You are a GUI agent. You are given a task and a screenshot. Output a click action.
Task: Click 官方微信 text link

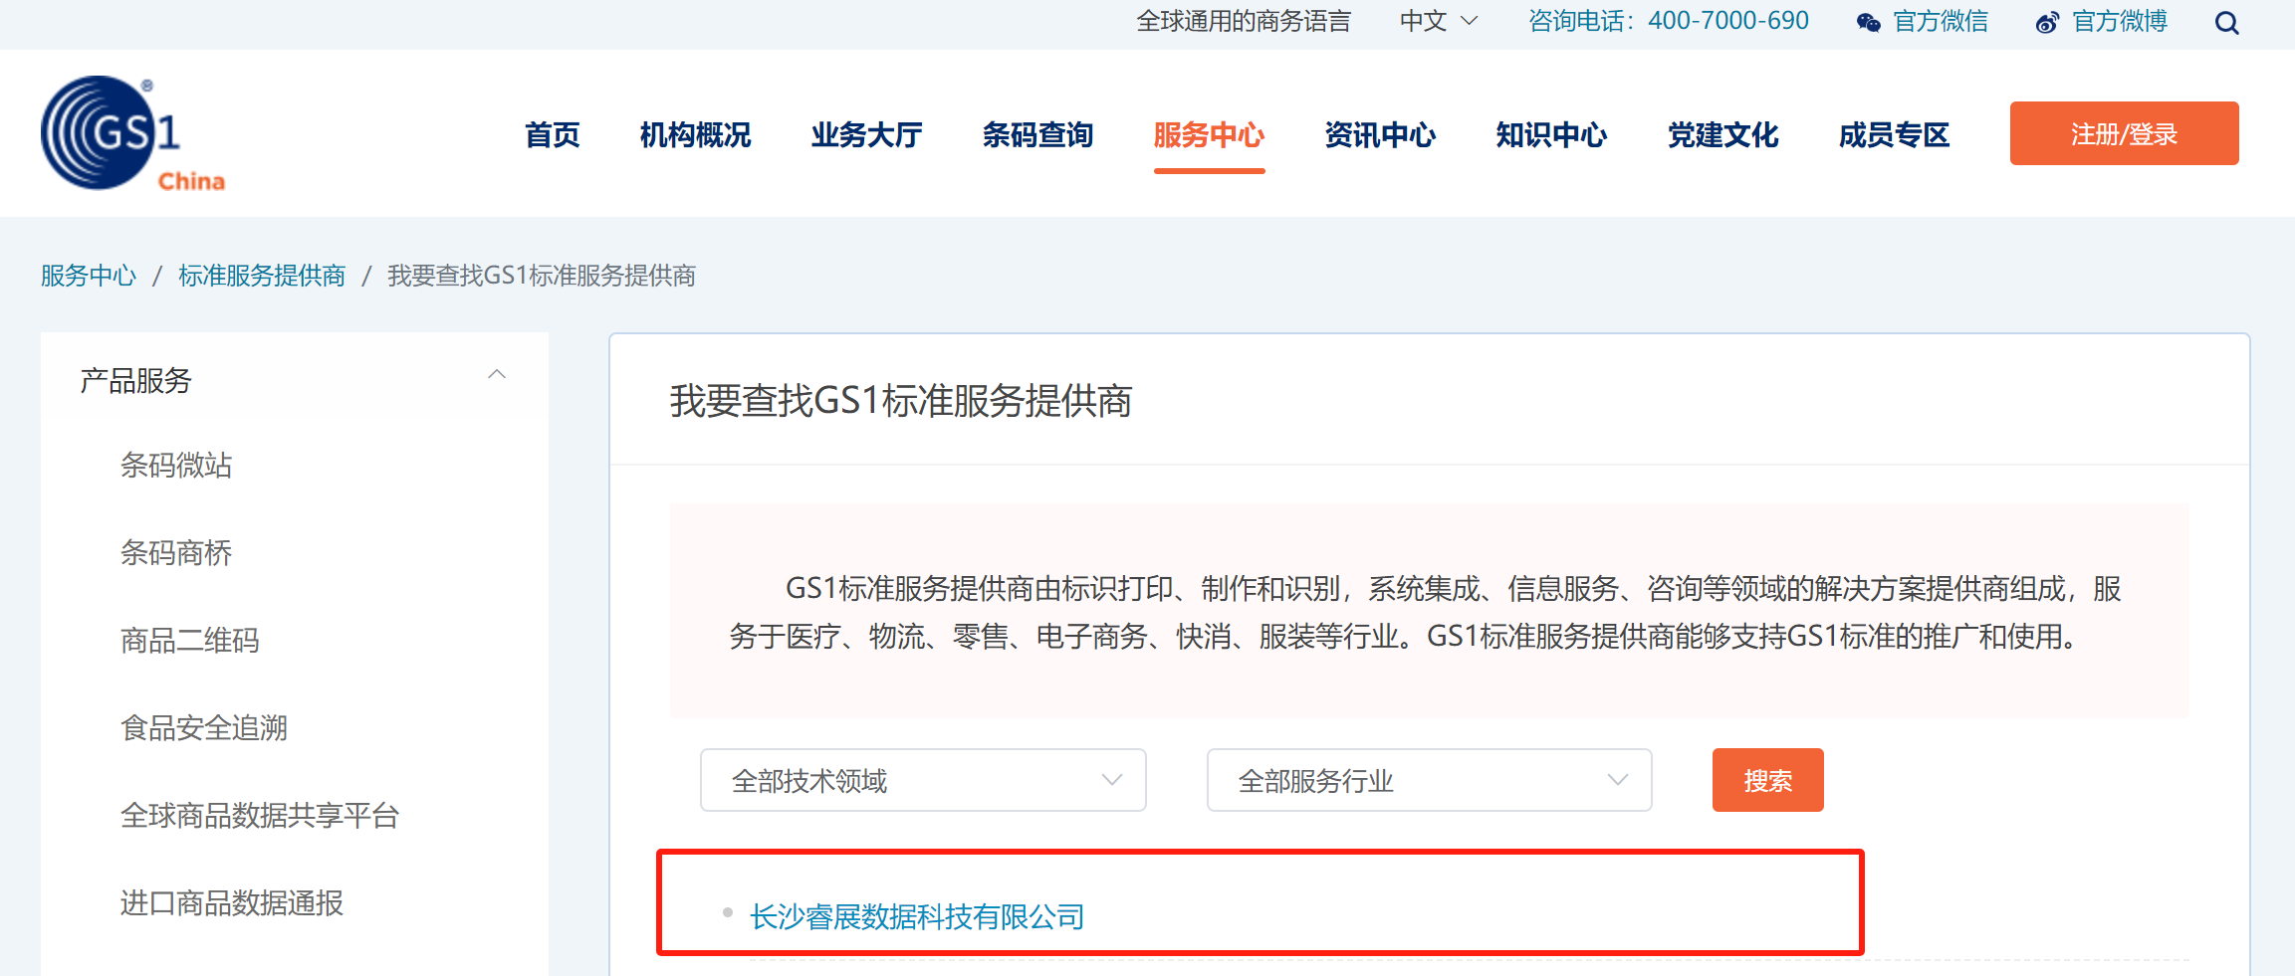click(1941, 21)
